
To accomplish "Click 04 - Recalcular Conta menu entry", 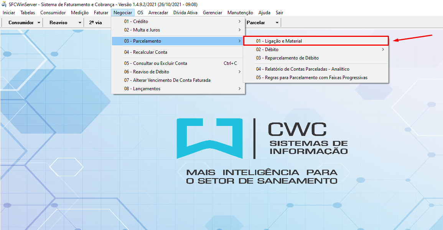I will (x=145, y=52).
